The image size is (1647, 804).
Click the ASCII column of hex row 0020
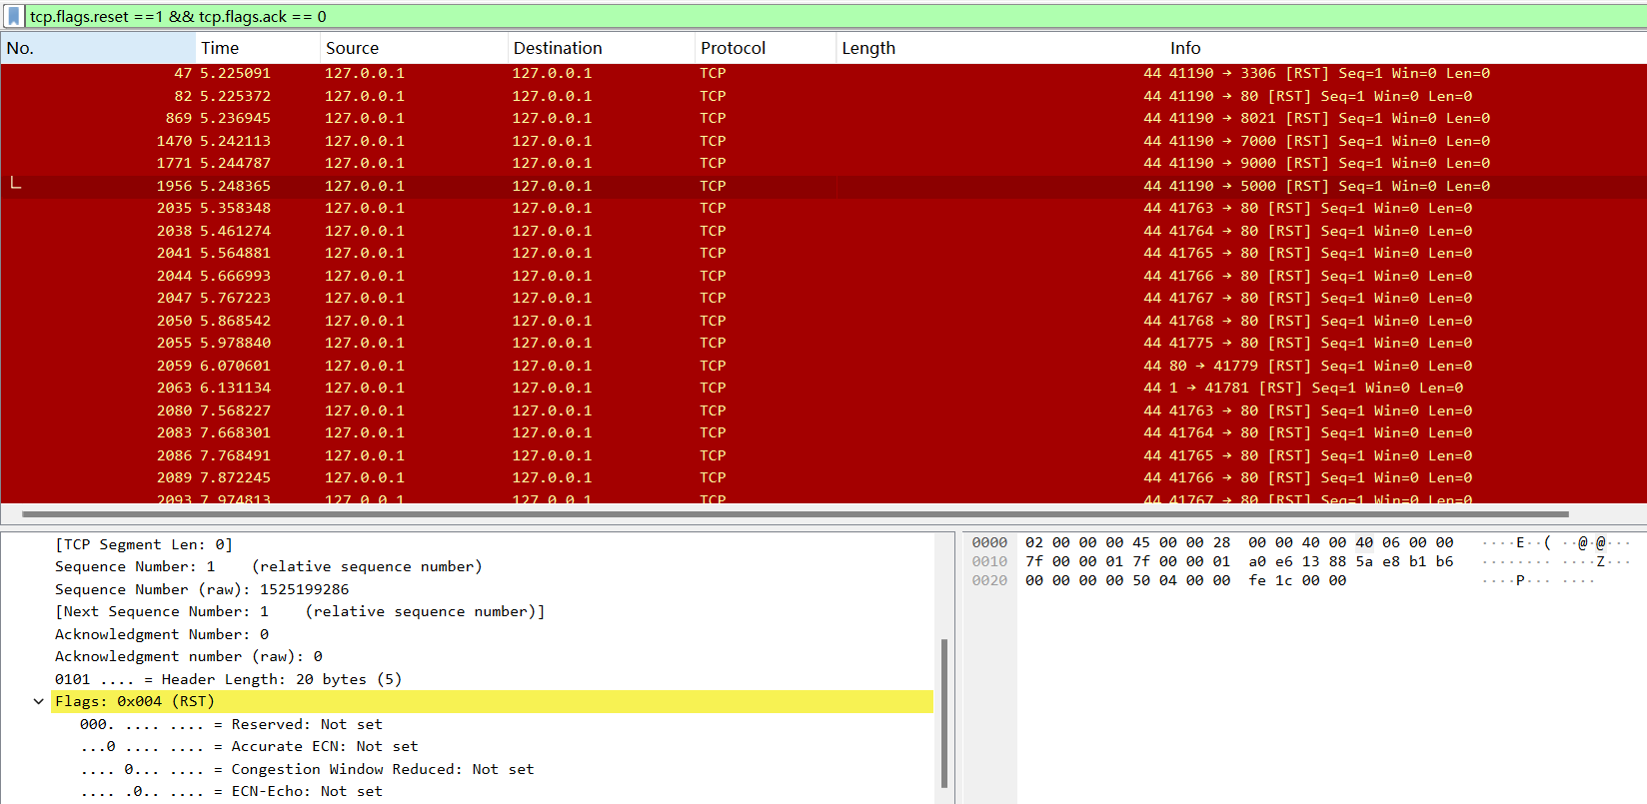pyautogui.click(x=1539, y=580)
